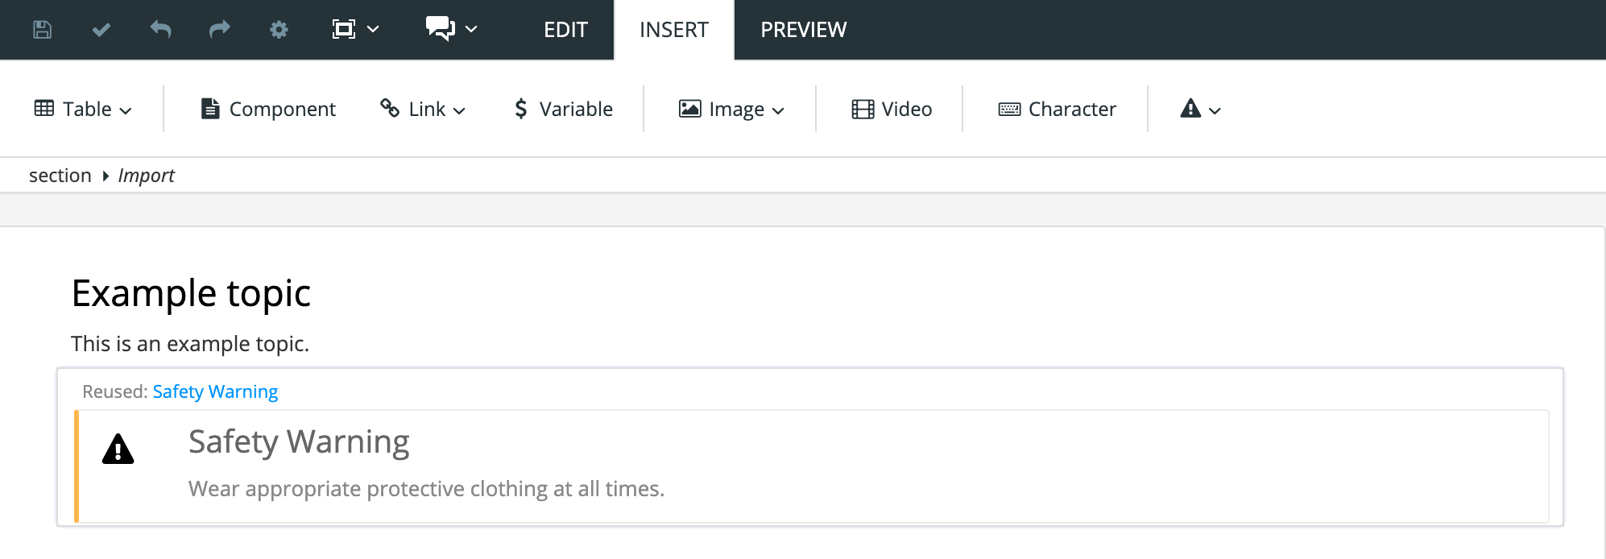Switch to the EDIT tab
The image size is (1606, 559).
click(x=565, y=30)
